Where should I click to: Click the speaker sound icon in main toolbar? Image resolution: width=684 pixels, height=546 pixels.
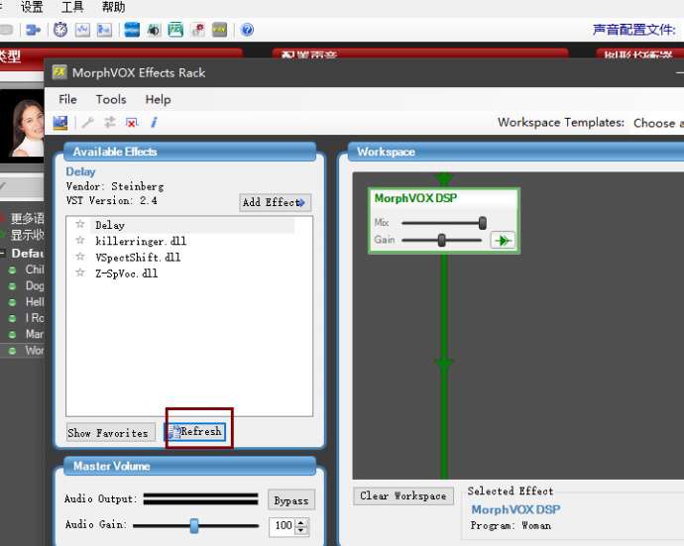point(154,30)
